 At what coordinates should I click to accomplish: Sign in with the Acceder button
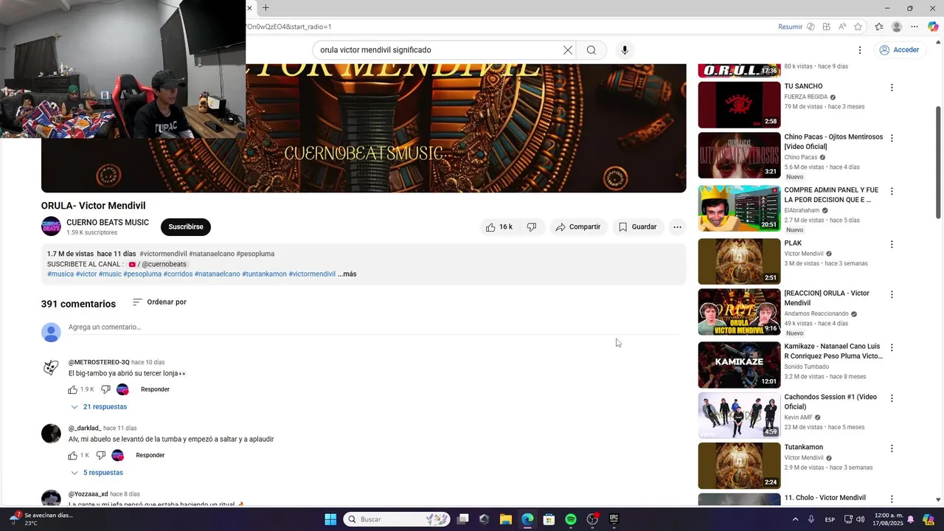pos(899,50)
